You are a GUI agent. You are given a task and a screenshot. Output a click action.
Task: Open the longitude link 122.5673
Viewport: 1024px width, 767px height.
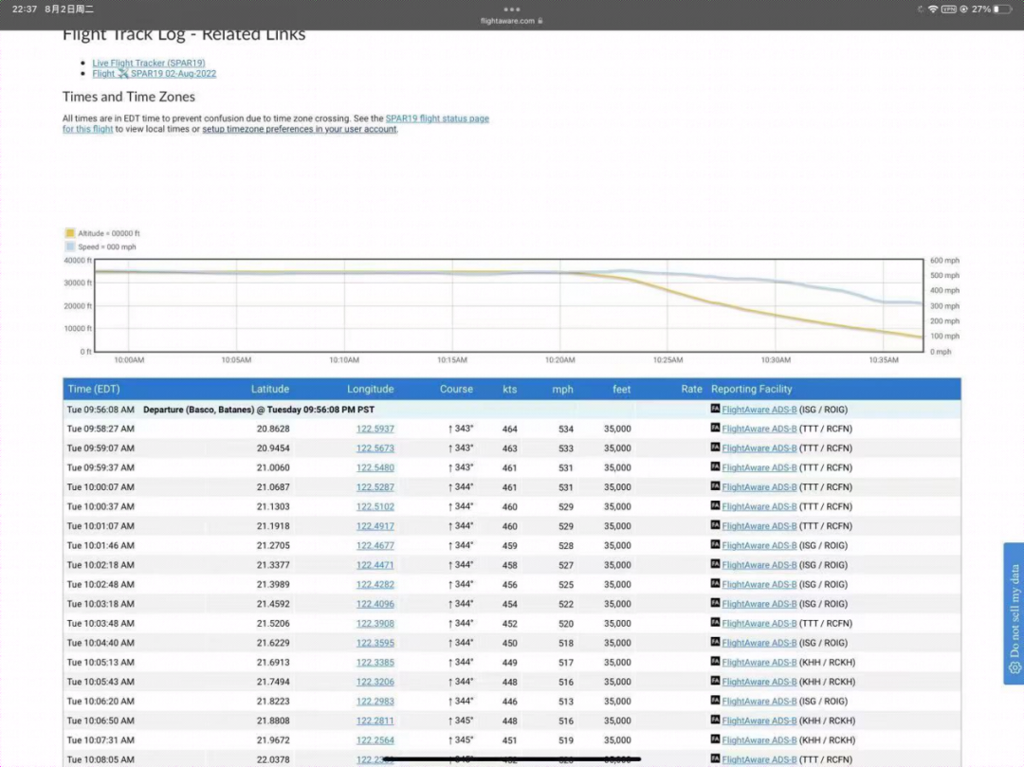375,448
